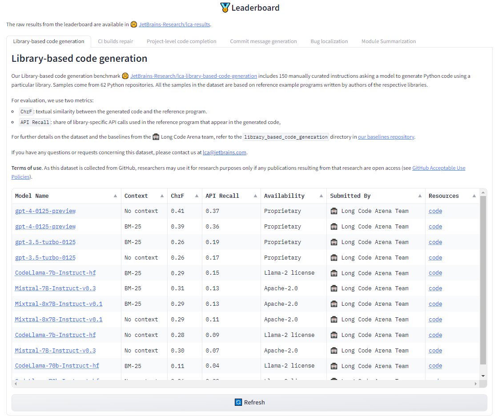Open Mistral-7B-Instruct-v0.3 link with ChrF 0.30
498x420 pixels.
point(55,351)
